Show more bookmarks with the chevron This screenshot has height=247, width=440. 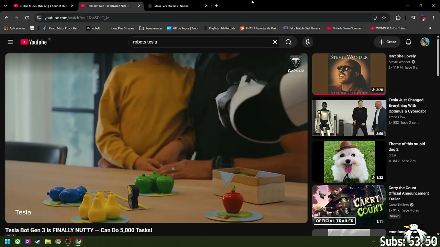pyautogui.click(x=430, y=28)
